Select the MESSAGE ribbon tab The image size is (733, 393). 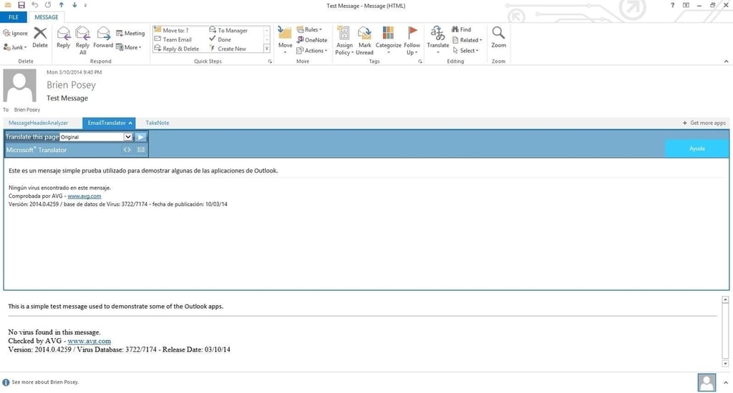coord(47,17)
